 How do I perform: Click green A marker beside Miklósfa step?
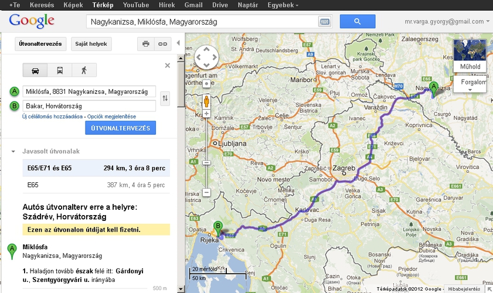coord(12,251)
